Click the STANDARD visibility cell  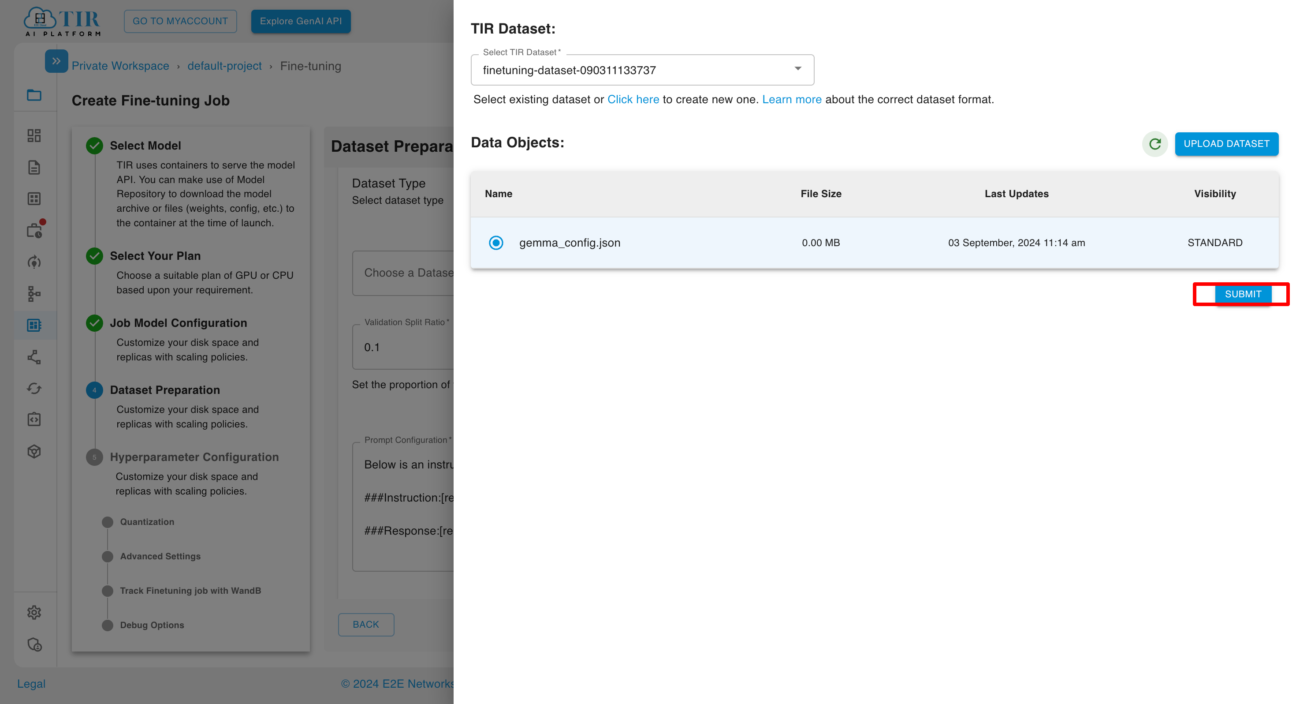point(1215,243)
